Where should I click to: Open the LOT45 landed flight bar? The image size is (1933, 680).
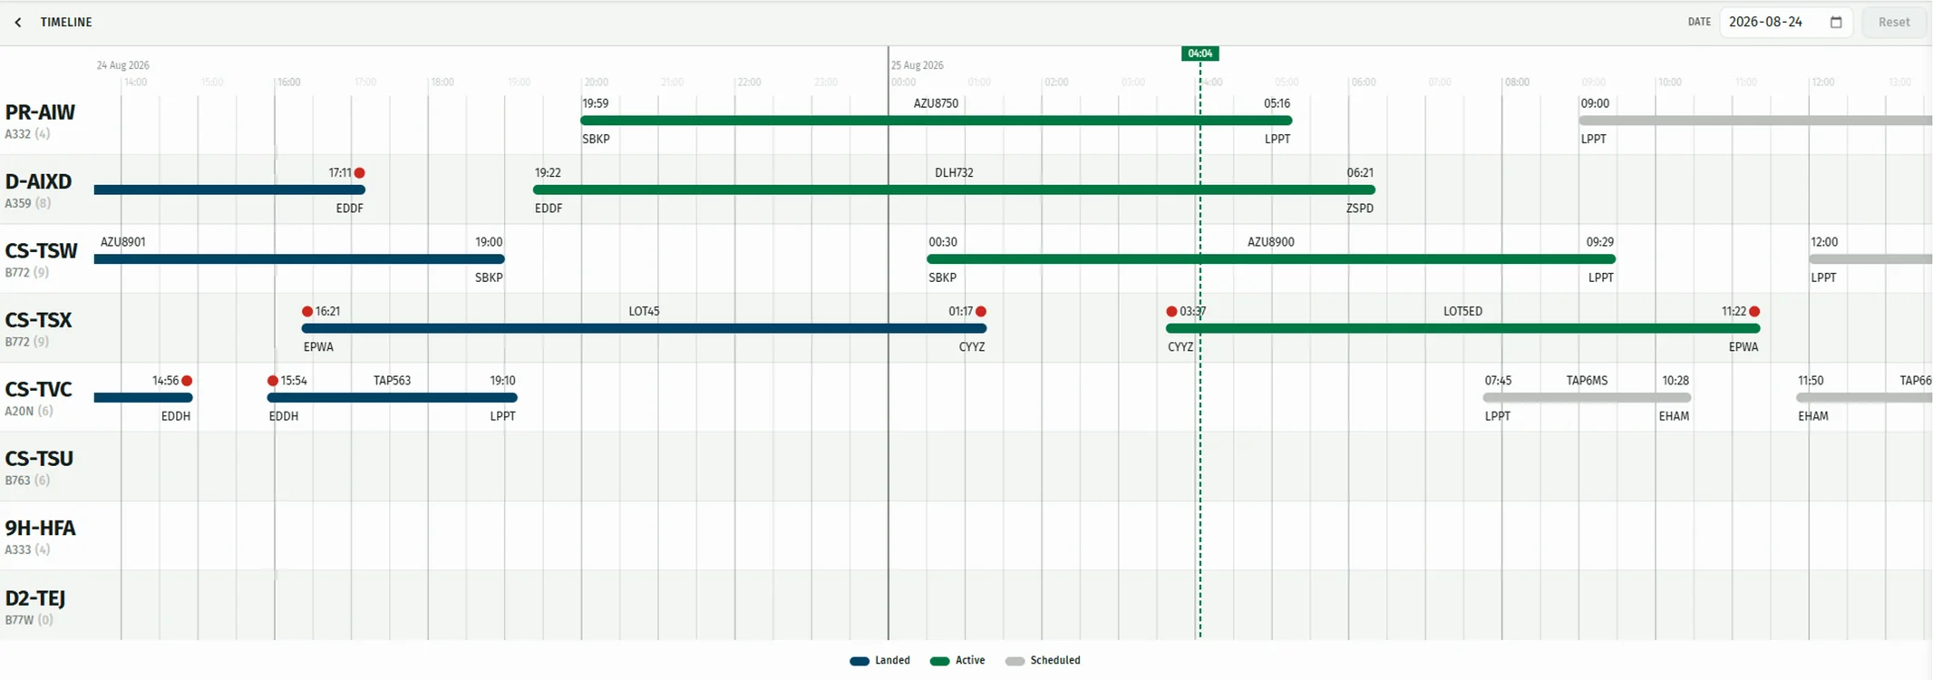point(645,328)
